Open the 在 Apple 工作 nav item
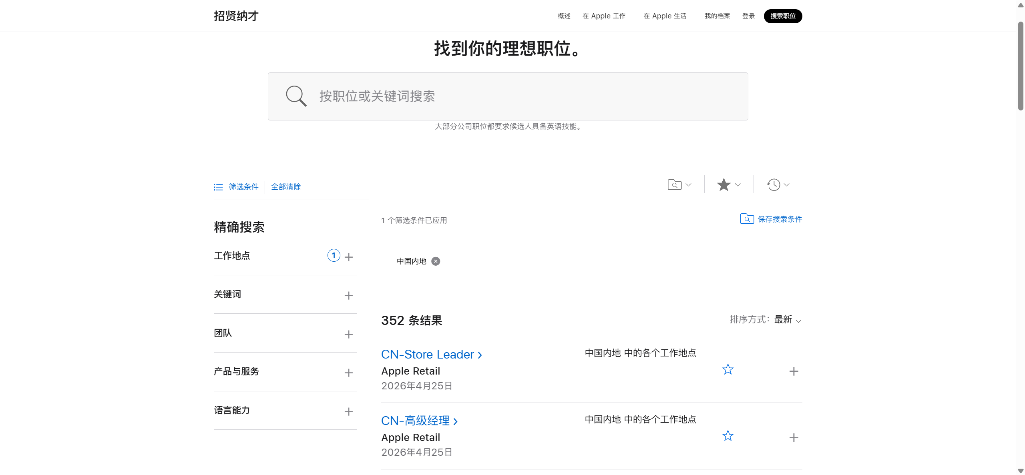The height and width of the screenshot is (475, 1025). coord(604,16)
